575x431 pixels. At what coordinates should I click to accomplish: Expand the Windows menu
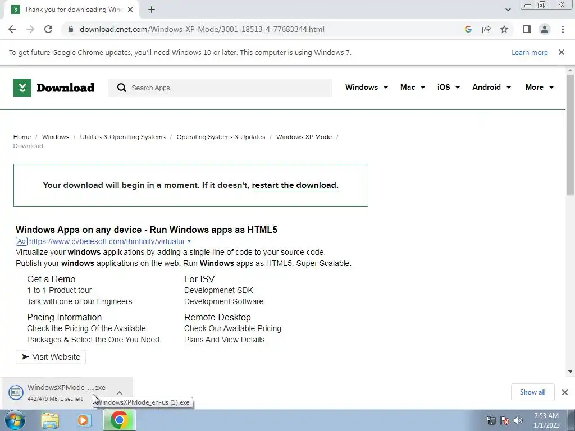[366, 87]
